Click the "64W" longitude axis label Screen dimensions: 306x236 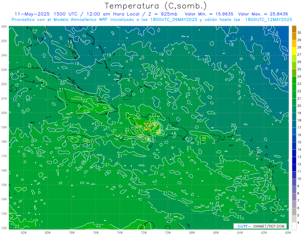(x=240, y=232)
